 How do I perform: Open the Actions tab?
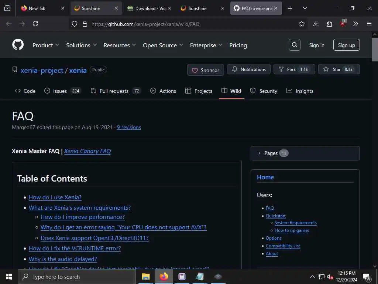(x=163, y=91)
